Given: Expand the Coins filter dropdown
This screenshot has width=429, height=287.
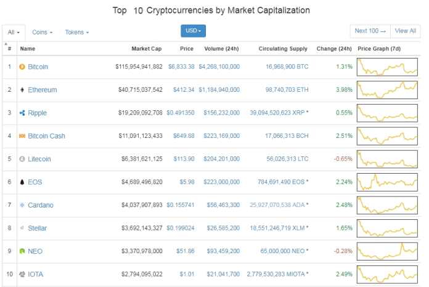Looking at the screenshot, I should coord(42,32).
